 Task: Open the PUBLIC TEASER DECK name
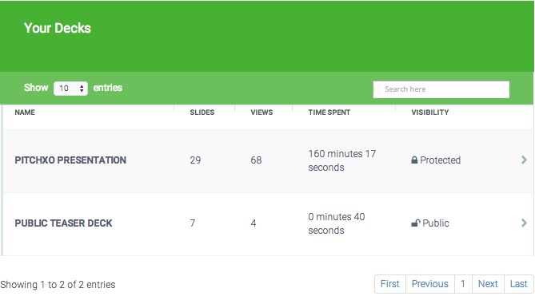pyautogui.click(x=63, y=223)
